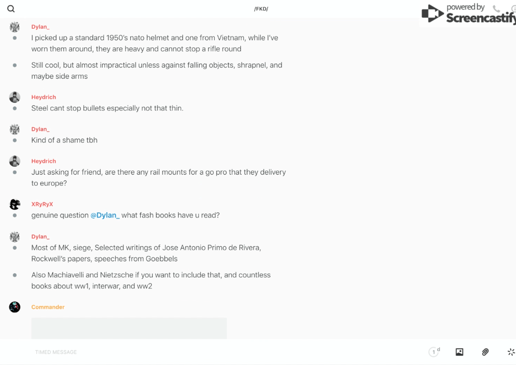Image resolution: width=516 pixels, height=365 pixels.
Task: Click Commander's avatar
Action: tap(15, 307)
